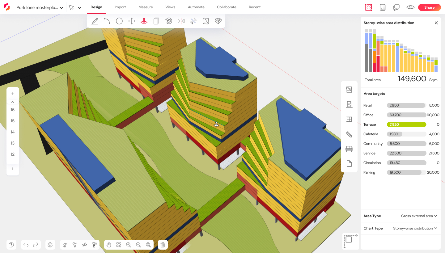Screen dimensions: 445x253
Task: Open the Collaborate menu
Action: (227, 7)
